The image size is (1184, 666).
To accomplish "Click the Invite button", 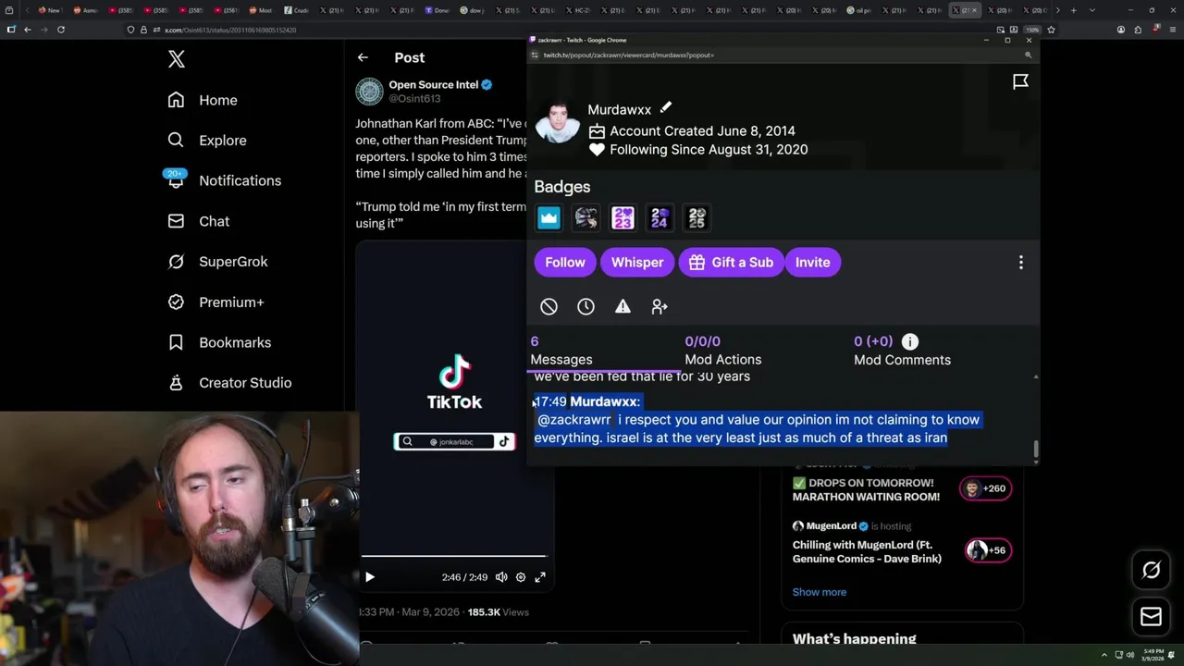I will click(x=812, y=262).
